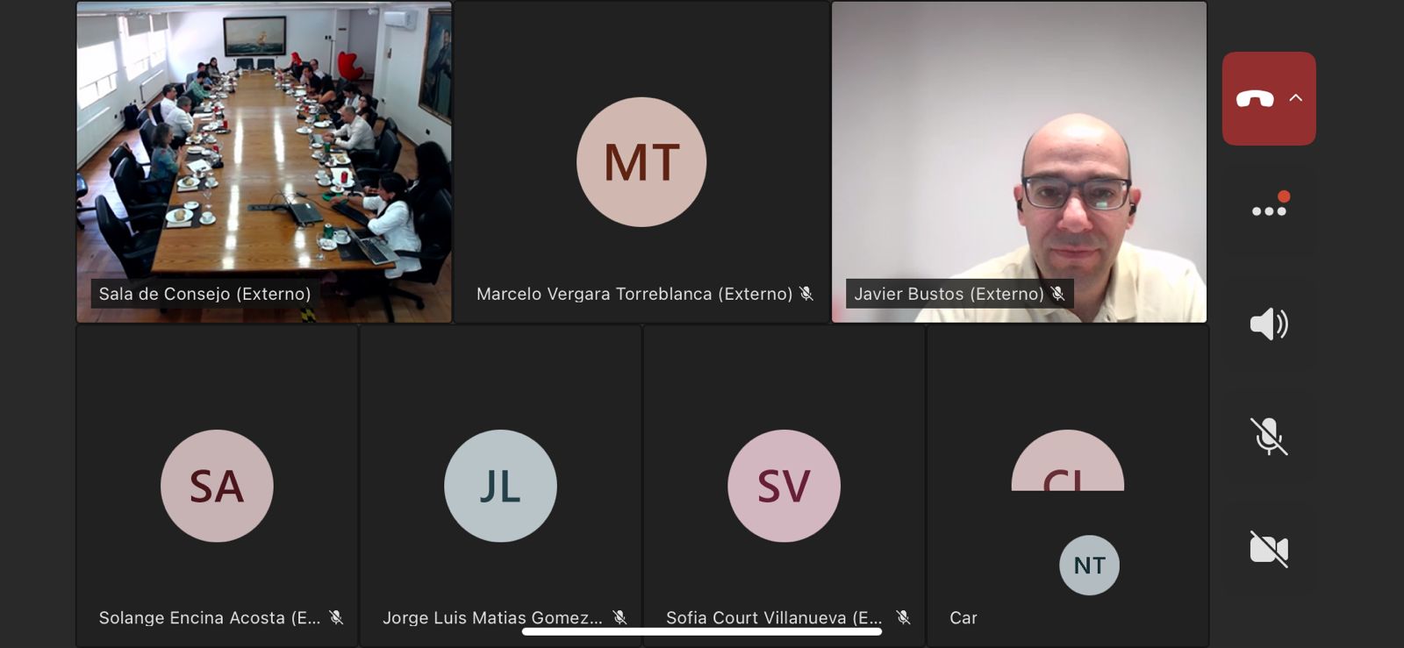This screenshot has height=648, width=1404.
Task: Click the Jorge Luis Matias Gomez name label
Action: [x=493, y=617]
